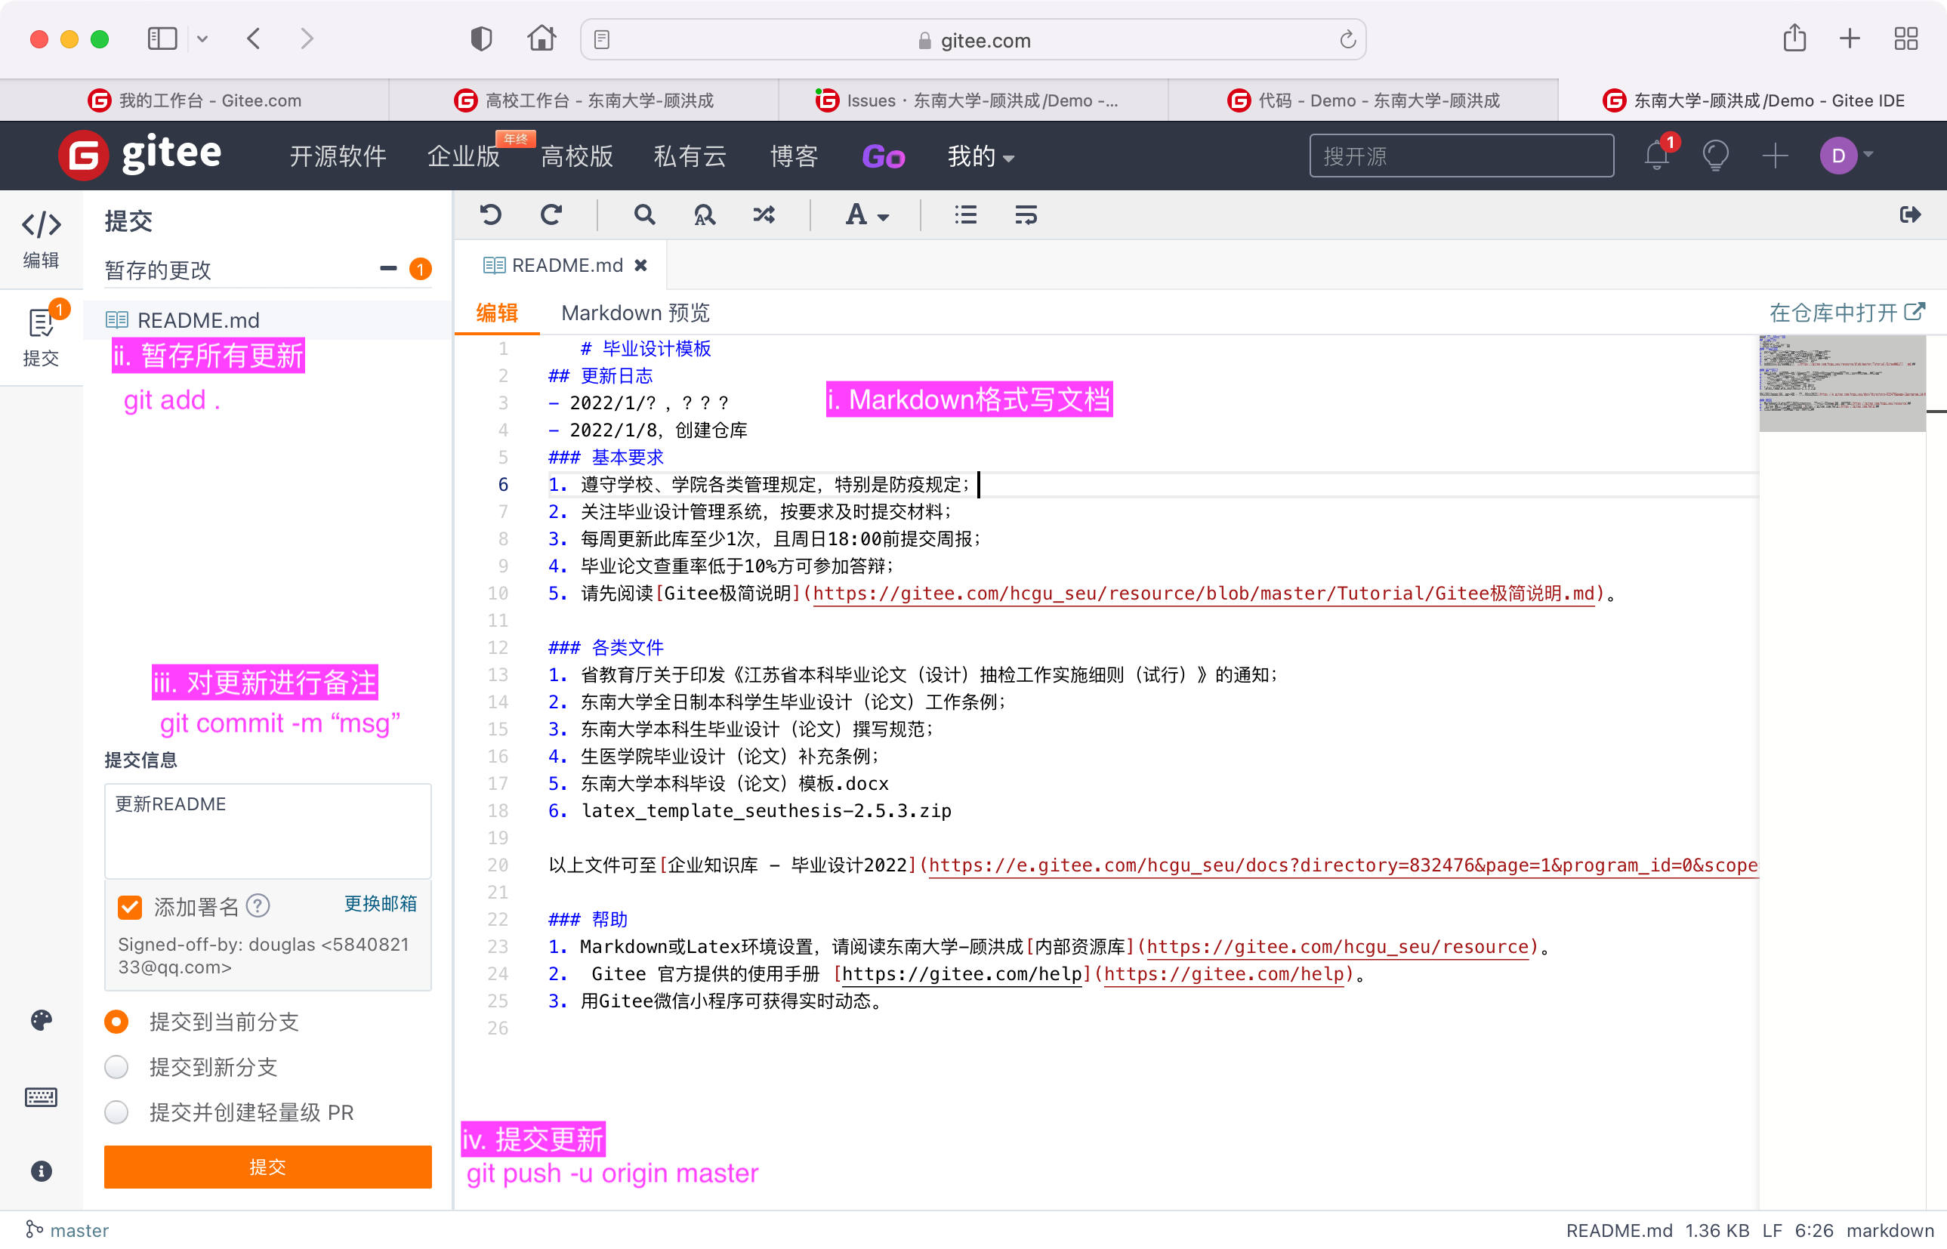Image resolution: width=1947 pixels, height=1249 pixels.
Task: Click the undo icon in editor toolbar
Action: tap(491, 215)
